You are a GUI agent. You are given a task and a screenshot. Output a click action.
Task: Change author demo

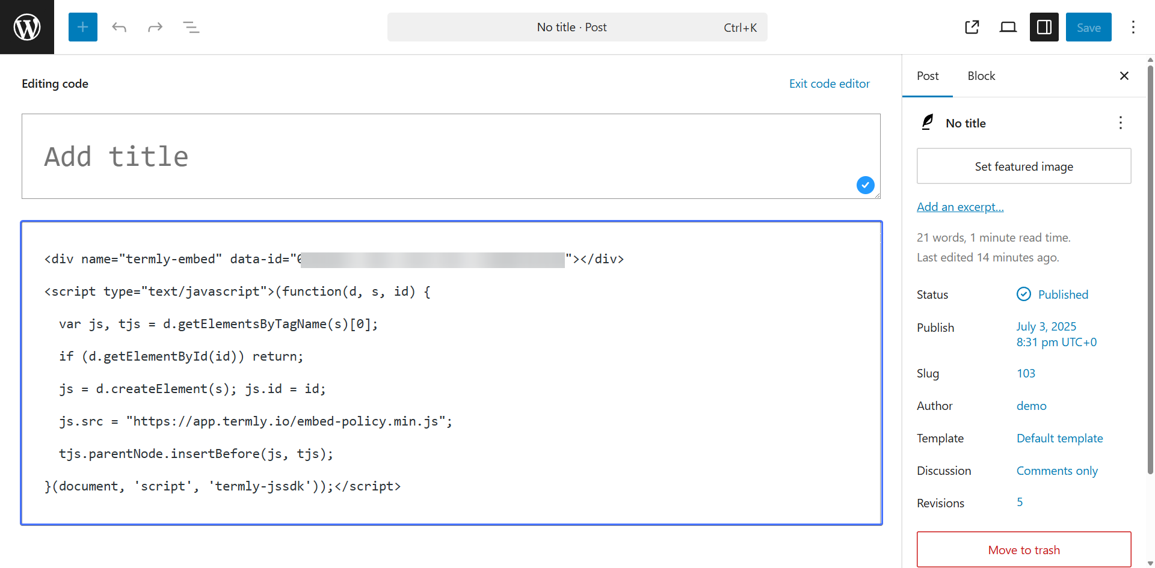click(1031, 406)
